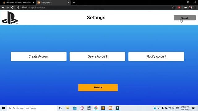Viewport: 198px width, 111px height.
Task: Open File Explorer from the taskbar
Action: pyautogui.click(x=67, y=108)
